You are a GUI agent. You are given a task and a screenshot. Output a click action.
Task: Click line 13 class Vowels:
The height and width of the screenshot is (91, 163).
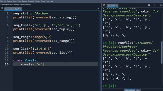(x=25, y=60)
